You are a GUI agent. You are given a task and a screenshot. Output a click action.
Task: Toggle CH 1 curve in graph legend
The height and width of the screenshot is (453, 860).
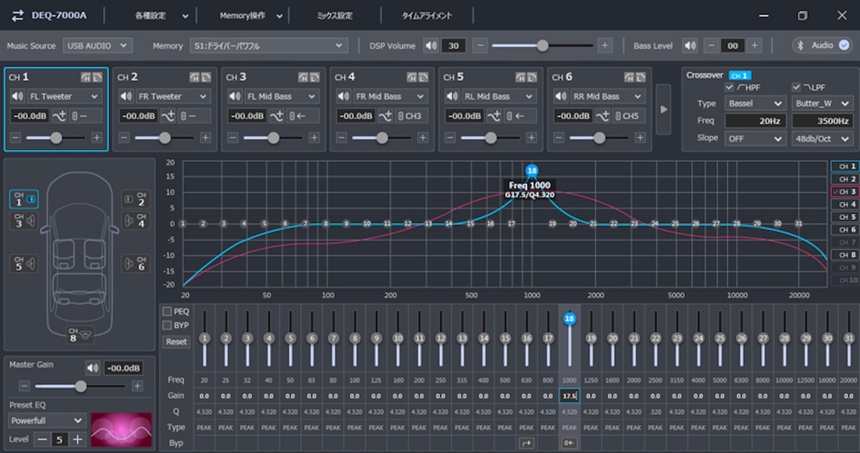(x=844, y=166)
